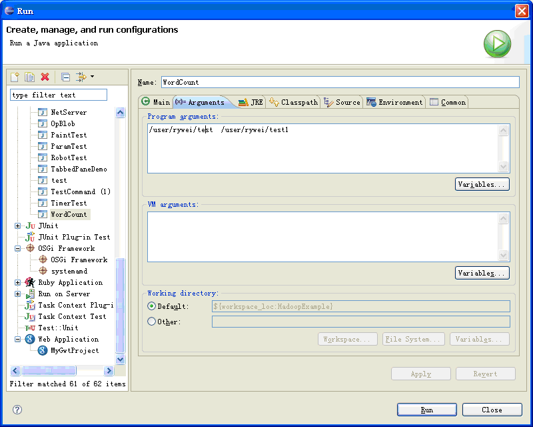This screenshot has width=533, height=427.
Task: Collapse the OSGi Framework node
Action: pyautogui.click(x=17, y=248)
